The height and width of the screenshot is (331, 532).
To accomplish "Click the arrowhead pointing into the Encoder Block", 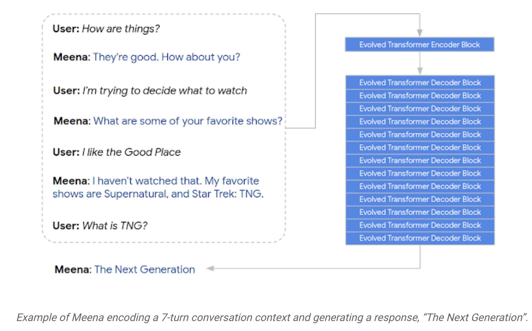I will [x=420, y=33].
